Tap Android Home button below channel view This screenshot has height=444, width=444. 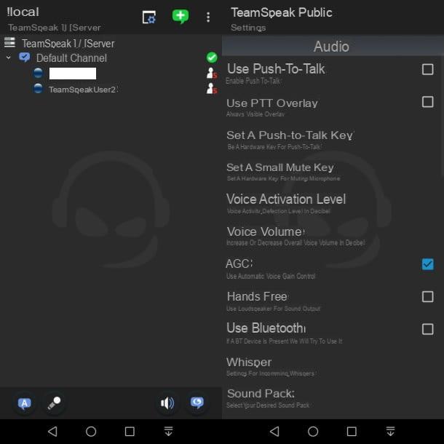point(91,431)
